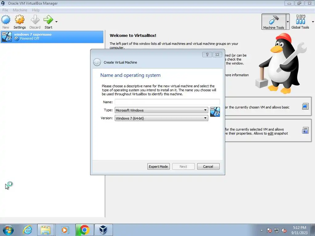Open the Machine menu
The height and width of the screenshot is (236, 315).
pyautogui.click(x=20, y=10)
